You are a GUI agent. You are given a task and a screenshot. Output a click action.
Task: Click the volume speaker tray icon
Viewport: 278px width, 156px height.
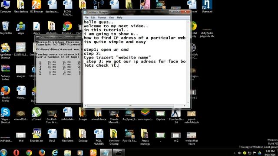point(240,153)
